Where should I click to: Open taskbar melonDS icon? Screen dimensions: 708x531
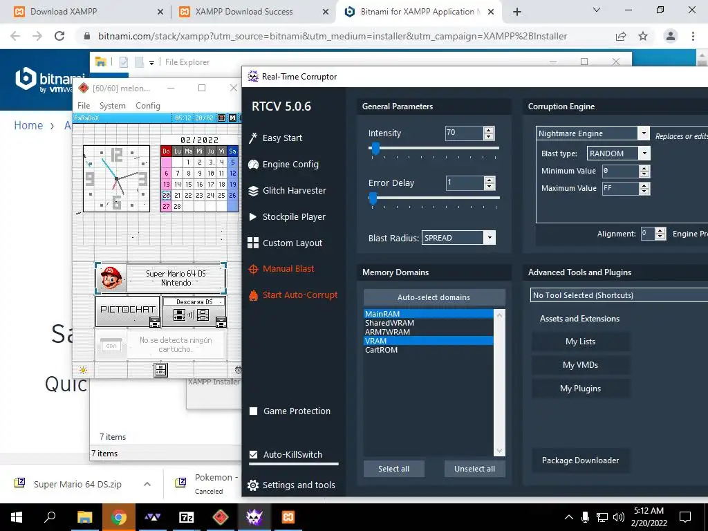[x=221, y=517]
